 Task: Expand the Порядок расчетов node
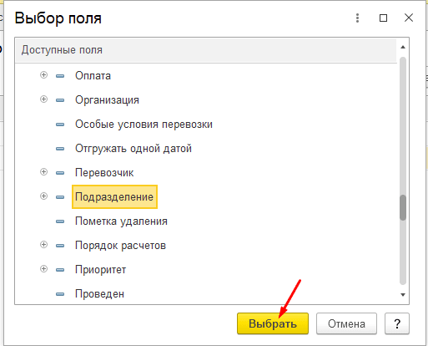pyautogui.click(x=43, y=245)
